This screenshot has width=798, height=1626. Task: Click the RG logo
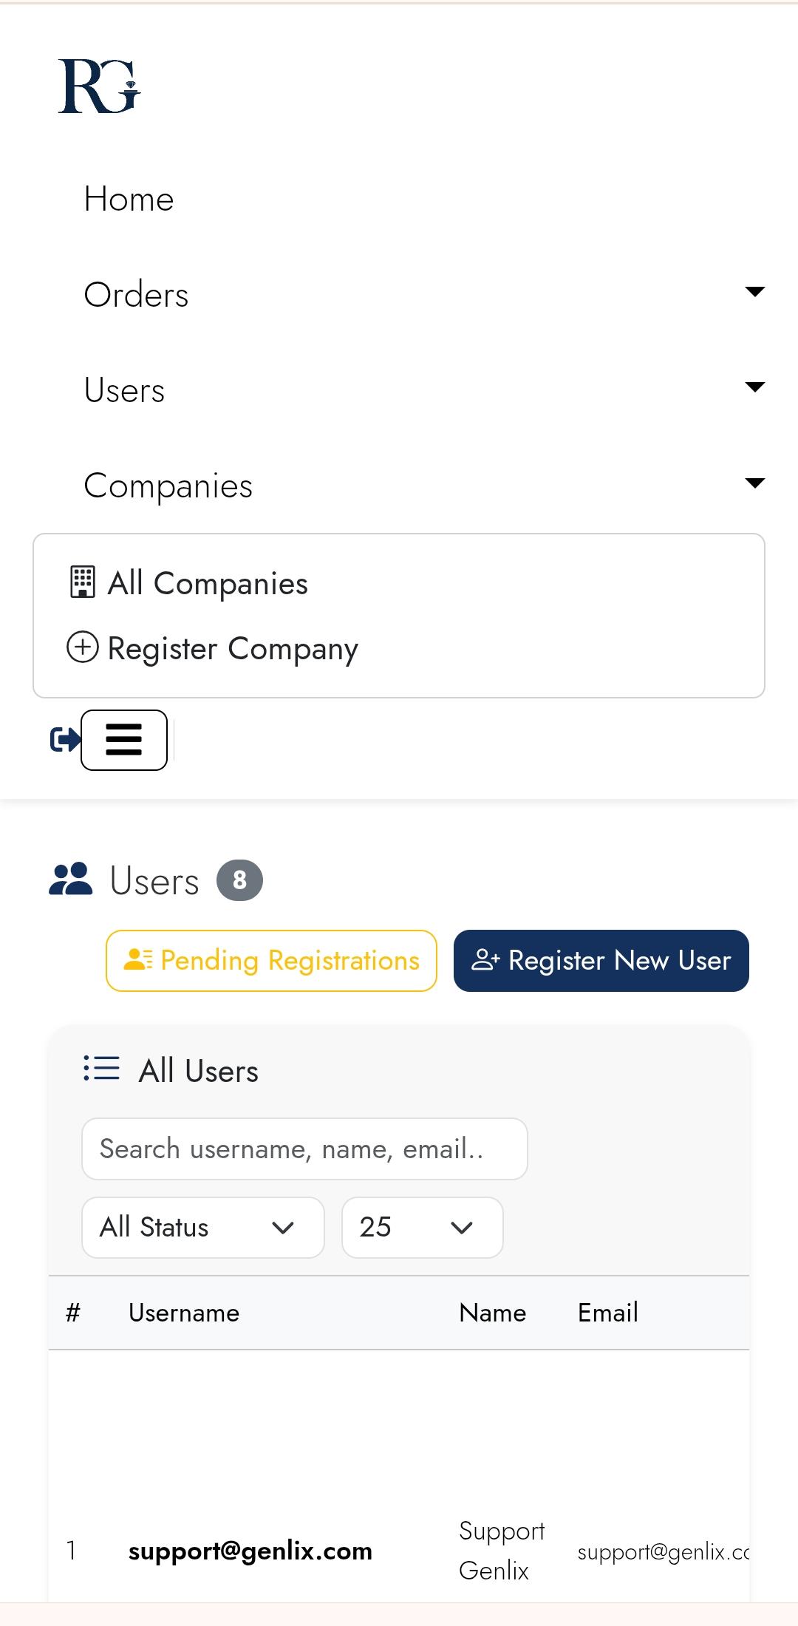click(100, 86)
